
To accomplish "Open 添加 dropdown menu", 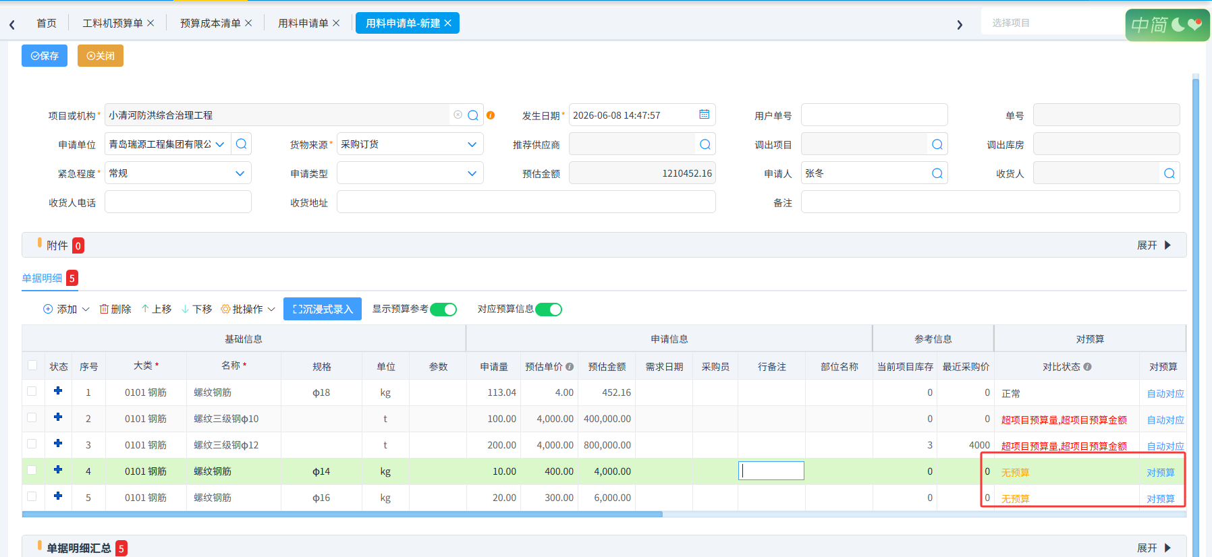I will [66, 309].
